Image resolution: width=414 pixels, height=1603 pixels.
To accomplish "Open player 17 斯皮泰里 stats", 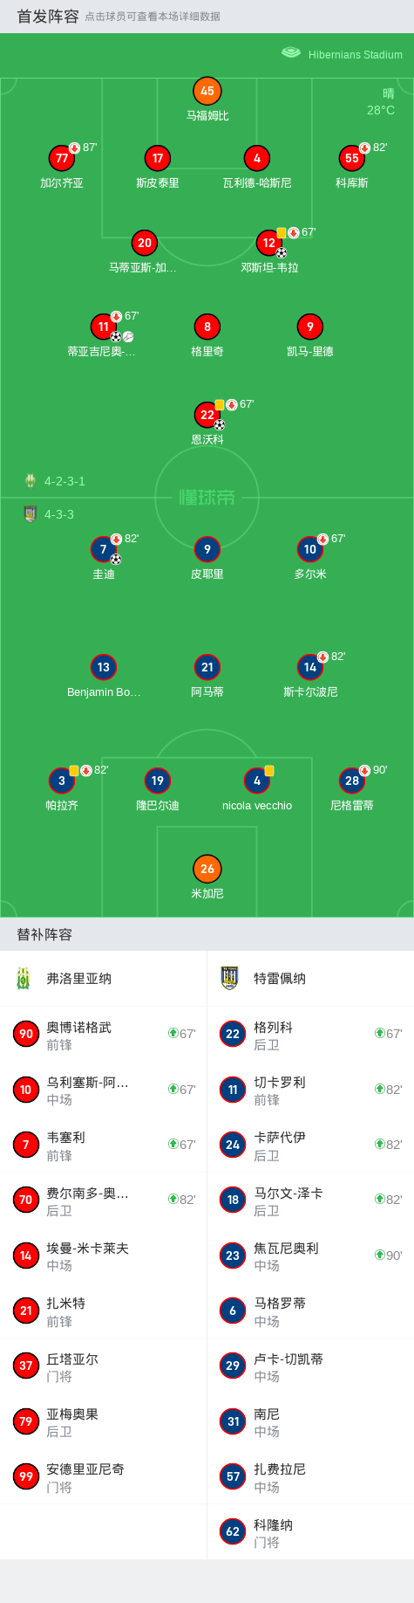I will [x=158, y=158].
